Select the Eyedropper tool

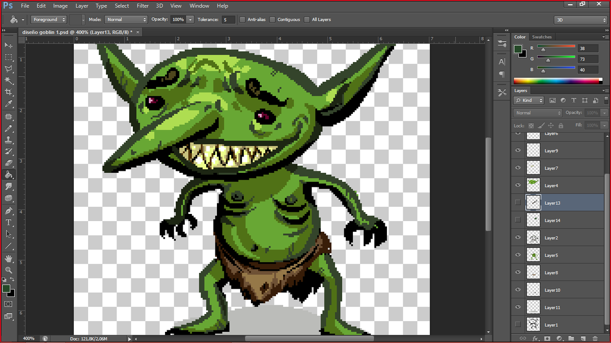[x=9, y=104]
